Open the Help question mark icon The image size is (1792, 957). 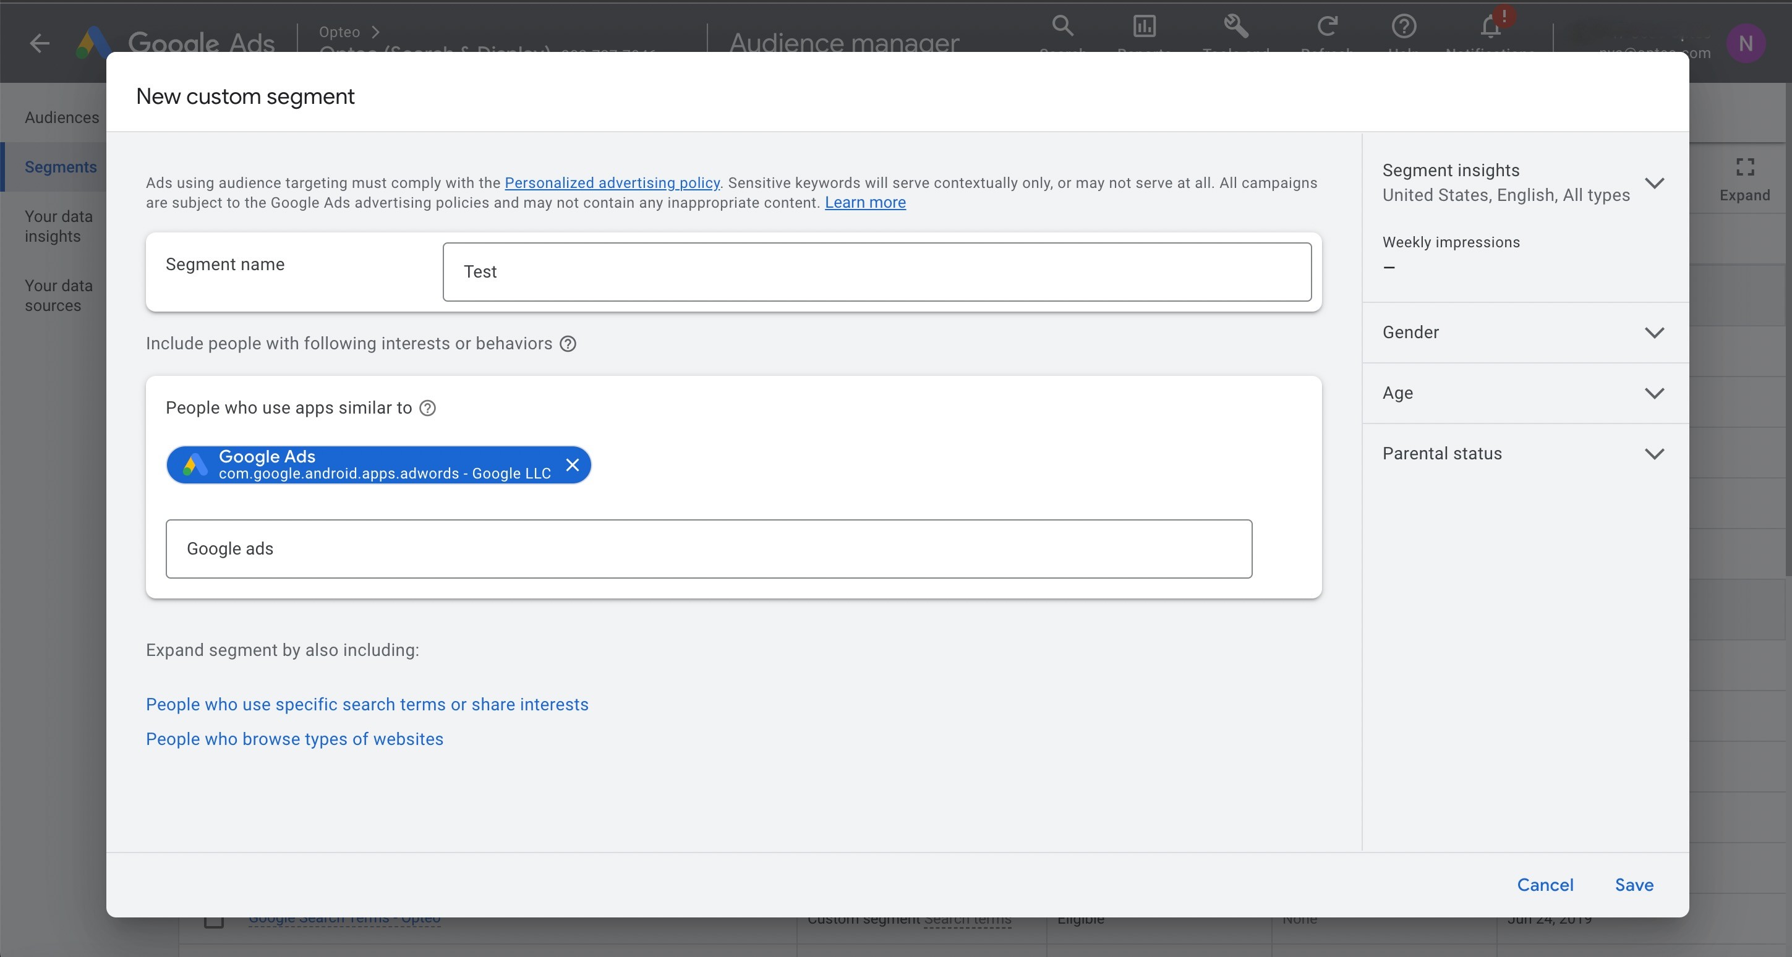[1404, 27]
